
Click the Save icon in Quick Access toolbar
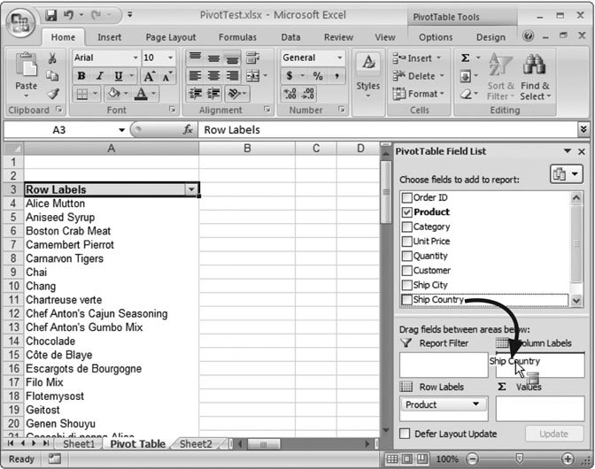coord(50,15)
